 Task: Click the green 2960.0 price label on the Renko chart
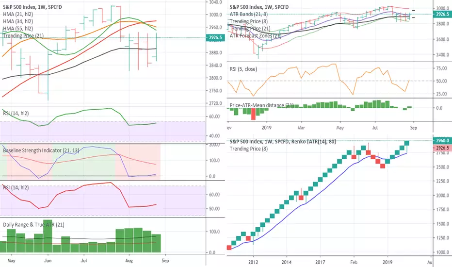click(442, 141)
